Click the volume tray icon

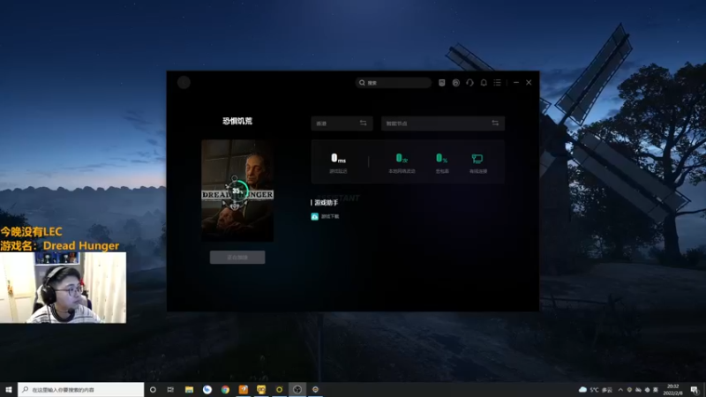coord(647,389)
